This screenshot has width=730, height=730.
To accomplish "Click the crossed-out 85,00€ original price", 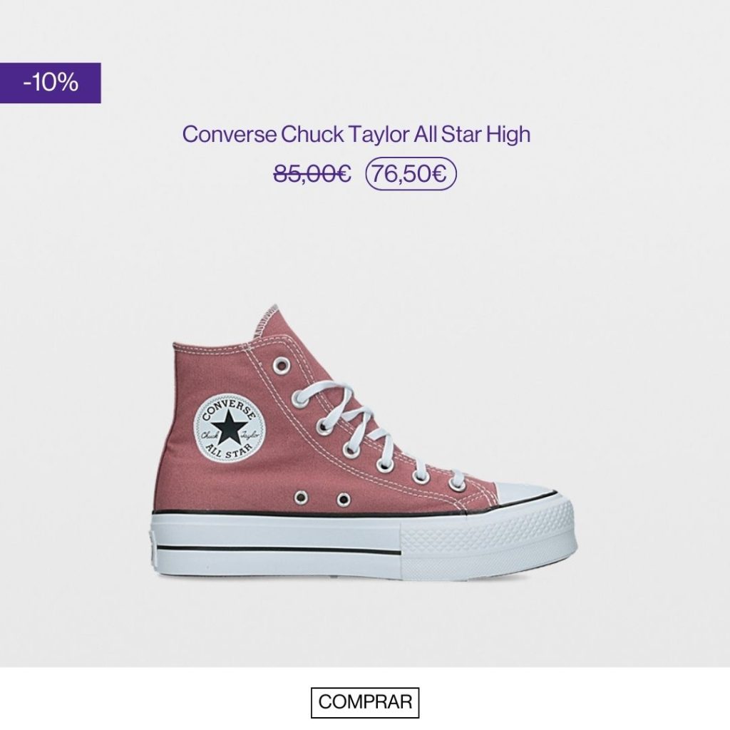I will pyautogui.click(x=312, y=174).
